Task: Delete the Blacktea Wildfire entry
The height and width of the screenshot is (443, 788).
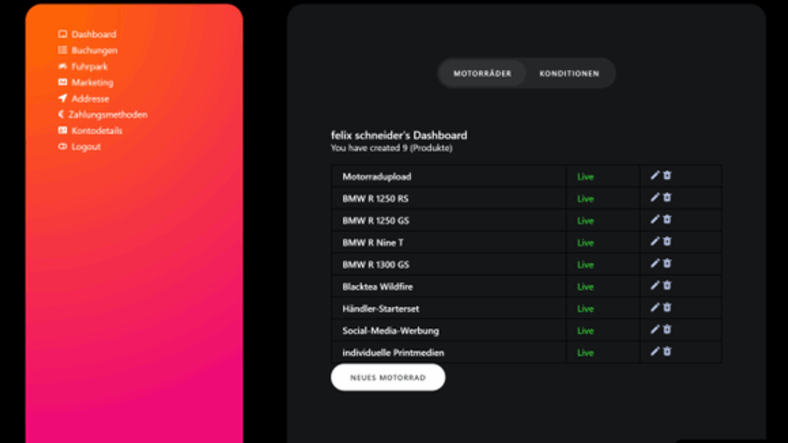Action: click(667, 285)
